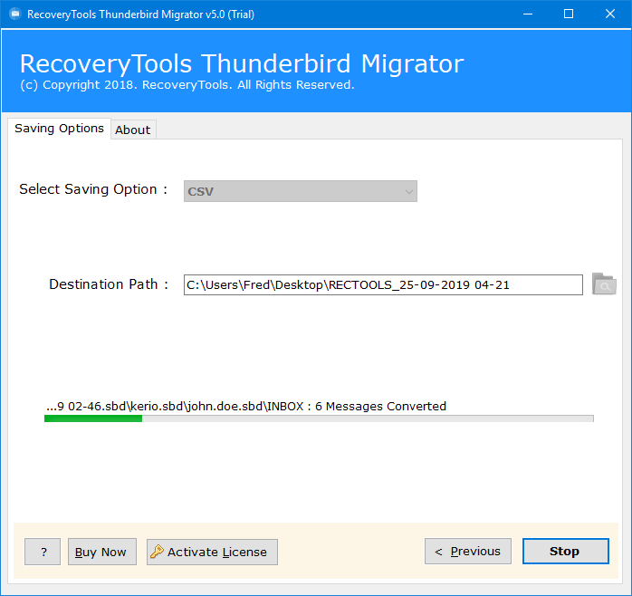Click the Stop button
The width and height of the screenshot is (632, 596).
pyautogui.click(x=566, y=551)
